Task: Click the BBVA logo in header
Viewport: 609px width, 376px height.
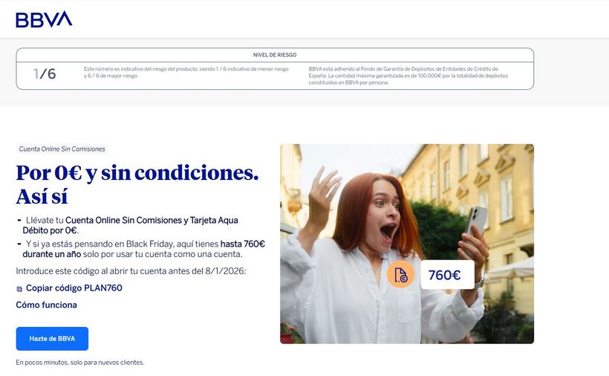Action: pyautogui.click(x=44, y=19)
